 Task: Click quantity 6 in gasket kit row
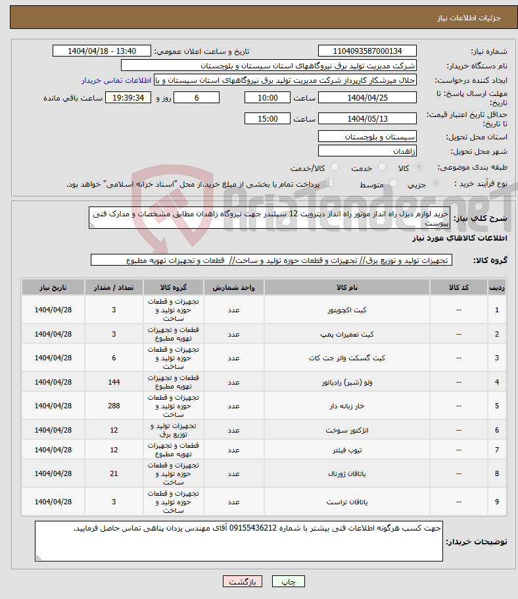click(114, 358)
